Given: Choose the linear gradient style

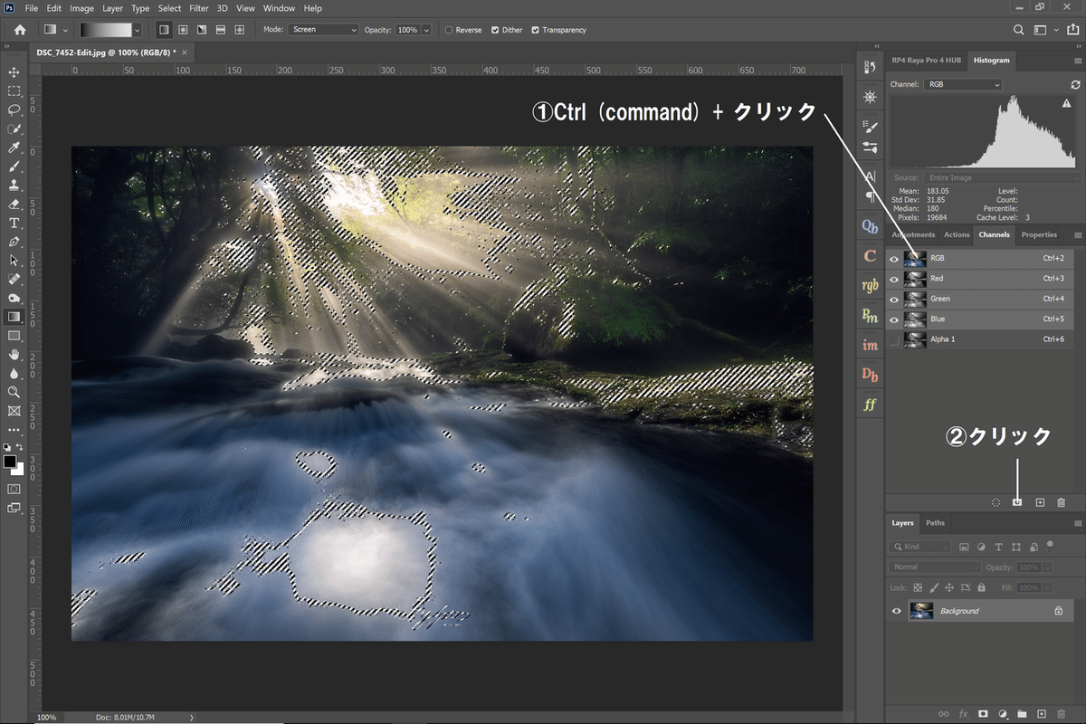Looking at the screenshot, I should pos(164,30).
